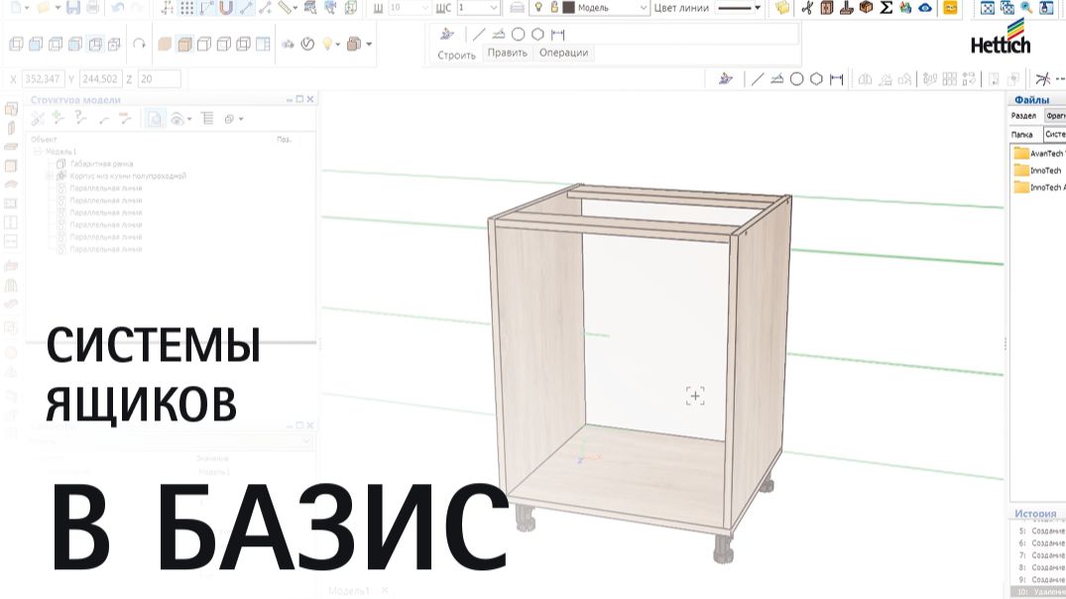The width and height of the screenshot is (1066, 599).
Task: Switch to the 'Строить' tab
Action: (x=456, y=56)
